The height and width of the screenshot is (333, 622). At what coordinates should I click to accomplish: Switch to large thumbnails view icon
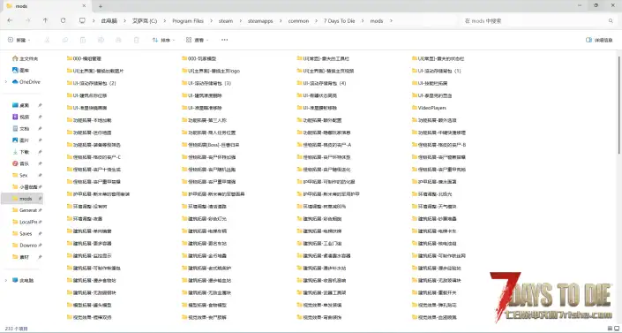tap(617, 329)
